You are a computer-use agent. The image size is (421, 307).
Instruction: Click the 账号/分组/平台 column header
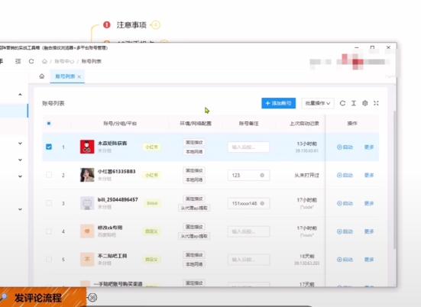pos(120,124)
